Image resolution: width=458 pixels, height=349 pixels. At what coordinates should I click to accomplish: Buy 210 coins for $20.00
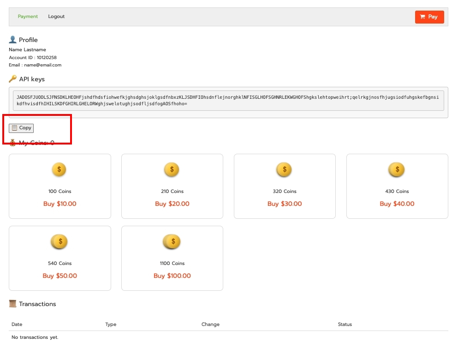(x=172, y=204)
